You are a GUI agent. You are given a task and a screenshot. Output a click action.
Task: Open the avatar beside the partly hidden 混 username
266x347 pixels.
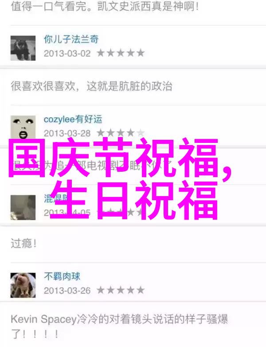click(23, 208)
